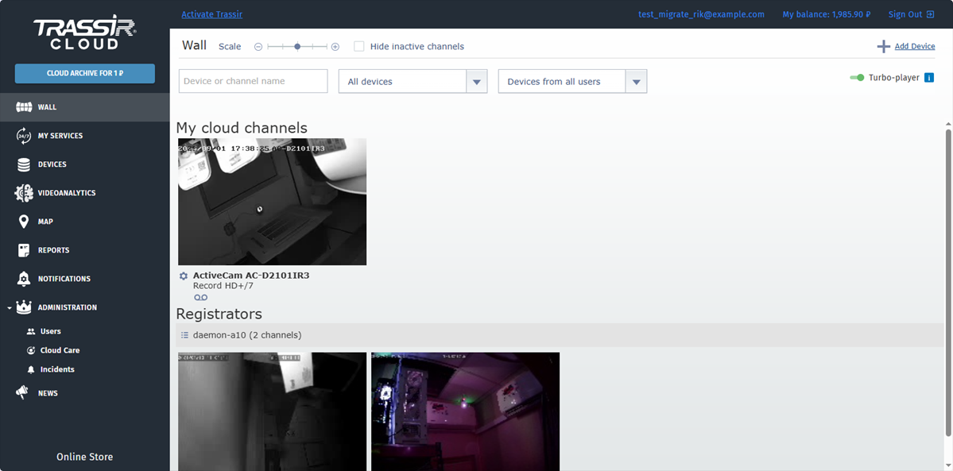Toggle the Turbo-player switch
Viewport: 953px width, 471px height.
[x=857, y=78]
